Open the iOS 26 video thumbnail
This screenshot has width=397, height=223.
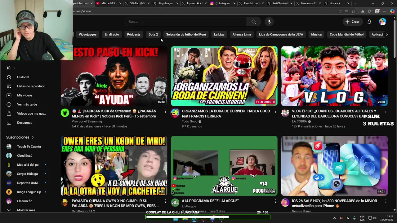coord(334,166)
